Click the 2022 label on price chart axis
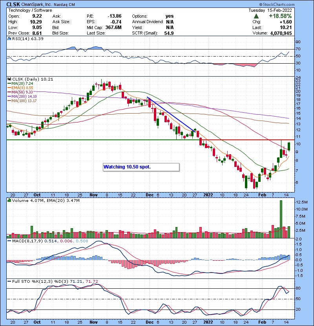The height and width of the screenshot is (326, 314). (x=208, y=195)
